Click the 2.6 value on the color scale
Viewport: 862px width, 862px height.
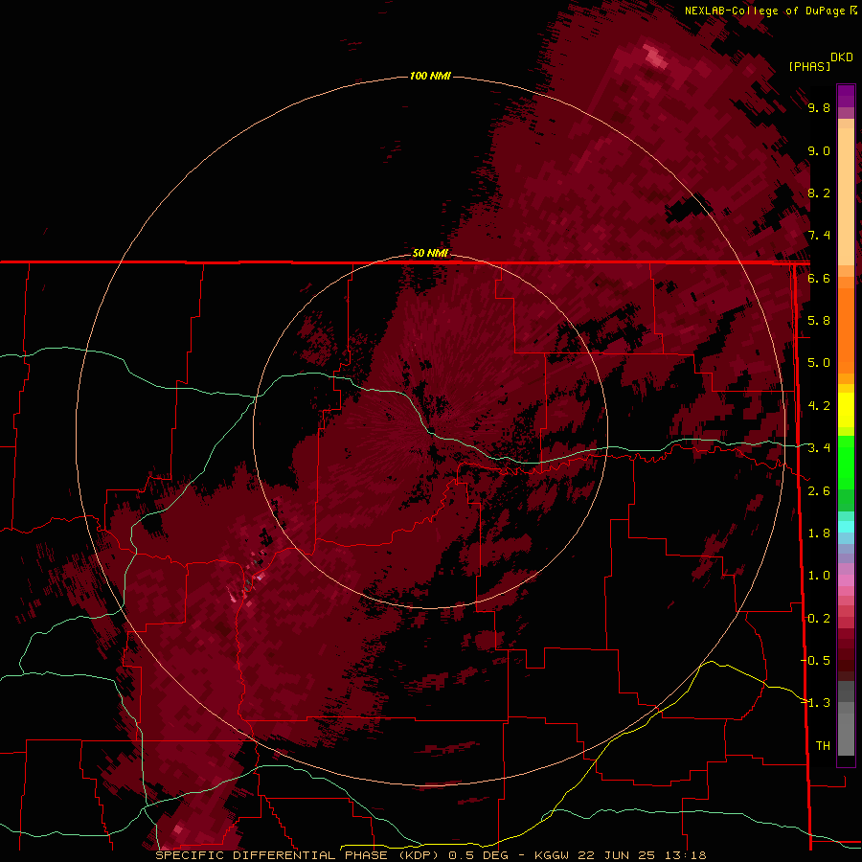click(x=819, y=490)
